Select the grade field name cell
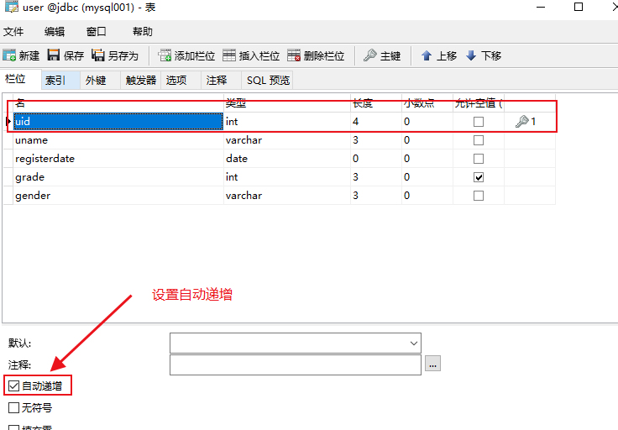Screen dimensions: 618x430 click(x=118, y=177)
